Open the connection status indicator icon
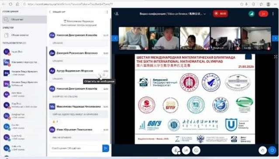The image size is (279, 159). tap(251, 14)
